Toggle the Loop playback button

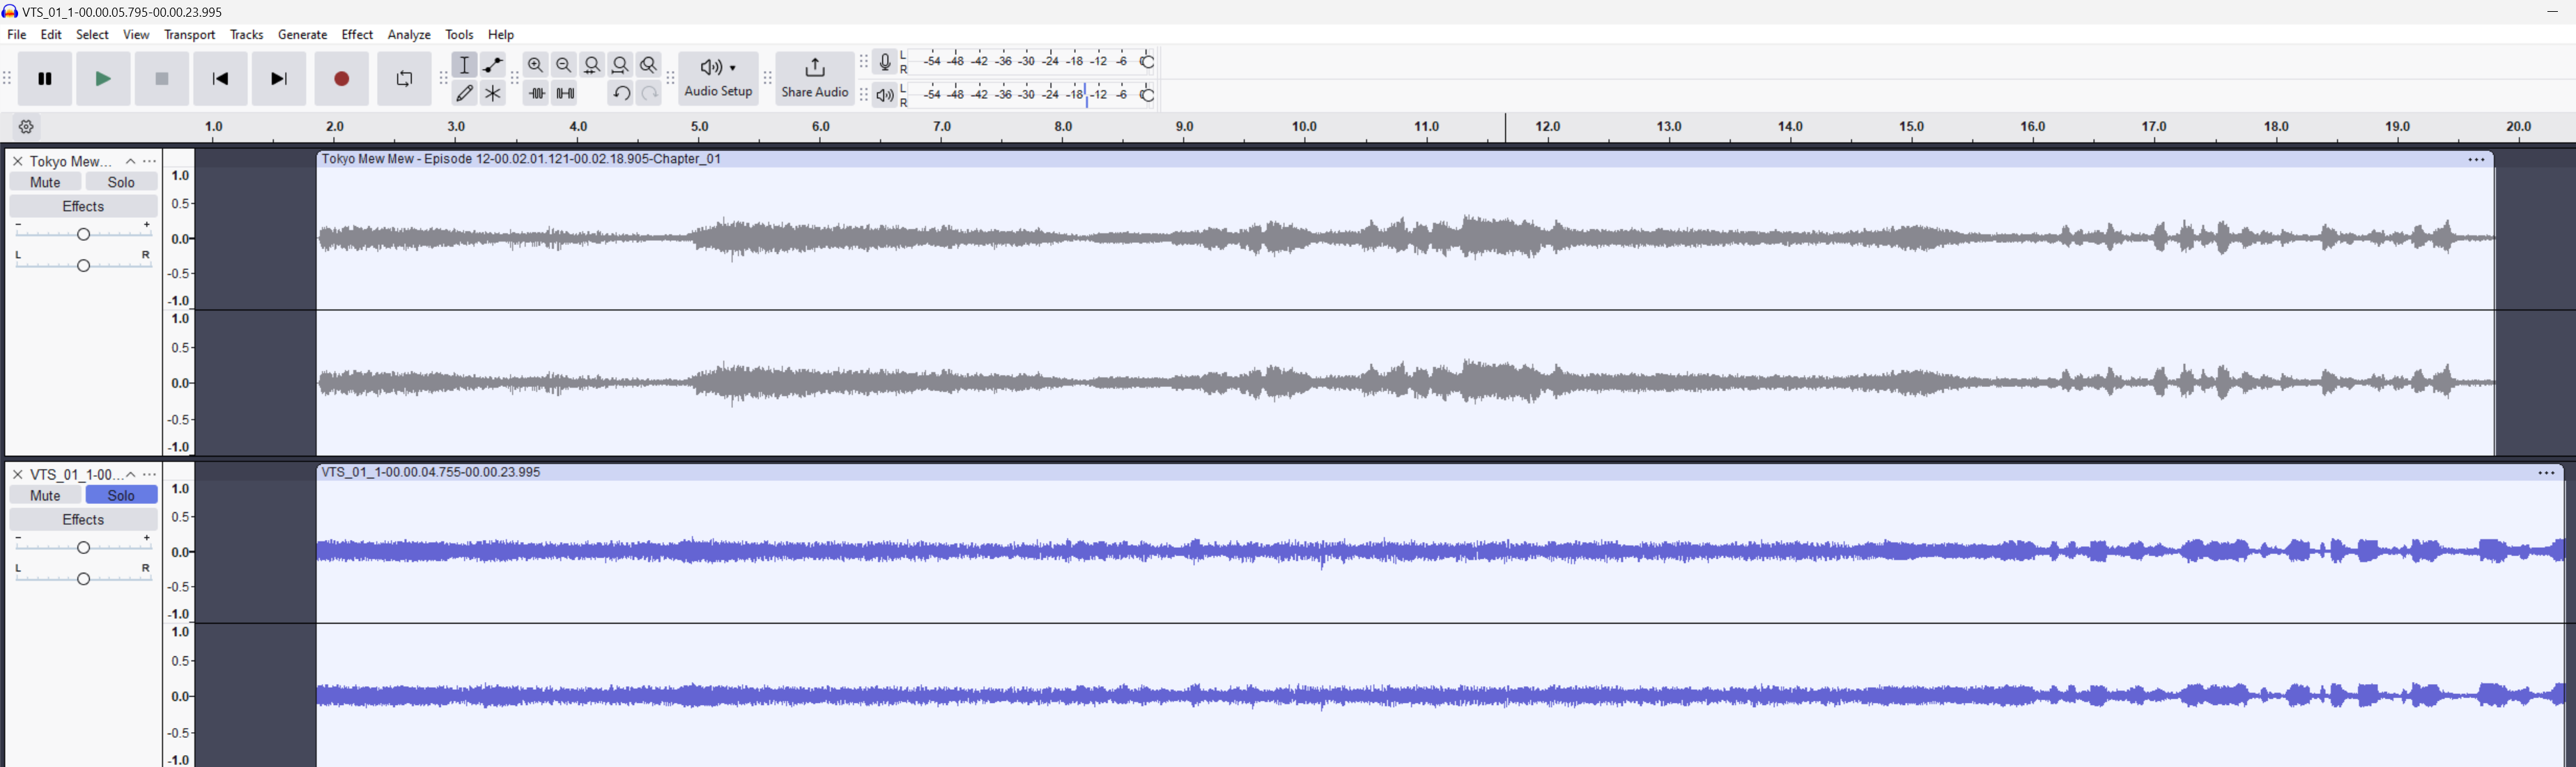click(x=404, y=79)
